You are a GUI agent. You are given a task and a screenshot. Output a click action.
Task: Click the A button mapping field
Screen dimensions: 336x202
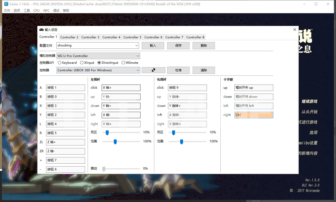66,88
